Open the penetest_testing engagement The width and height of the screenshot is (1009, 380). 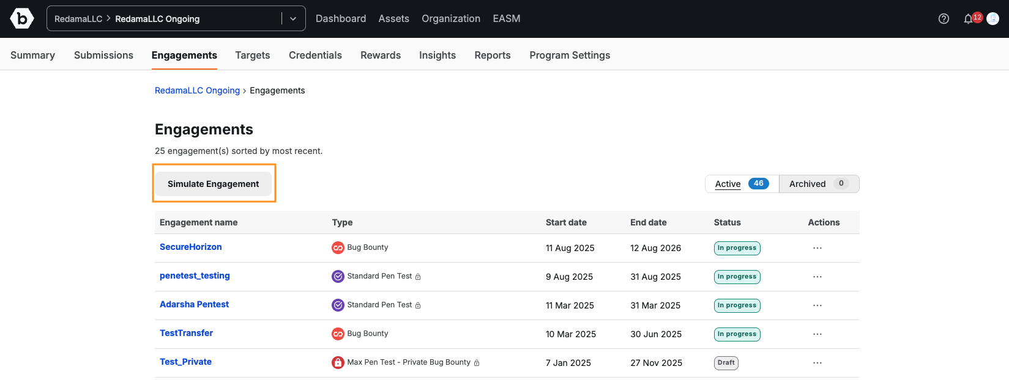pos(195,276)
